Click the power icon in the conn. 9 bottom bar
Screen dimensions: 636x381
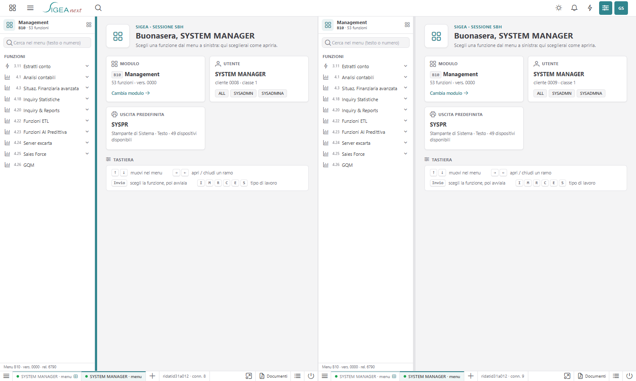point(629,376)
